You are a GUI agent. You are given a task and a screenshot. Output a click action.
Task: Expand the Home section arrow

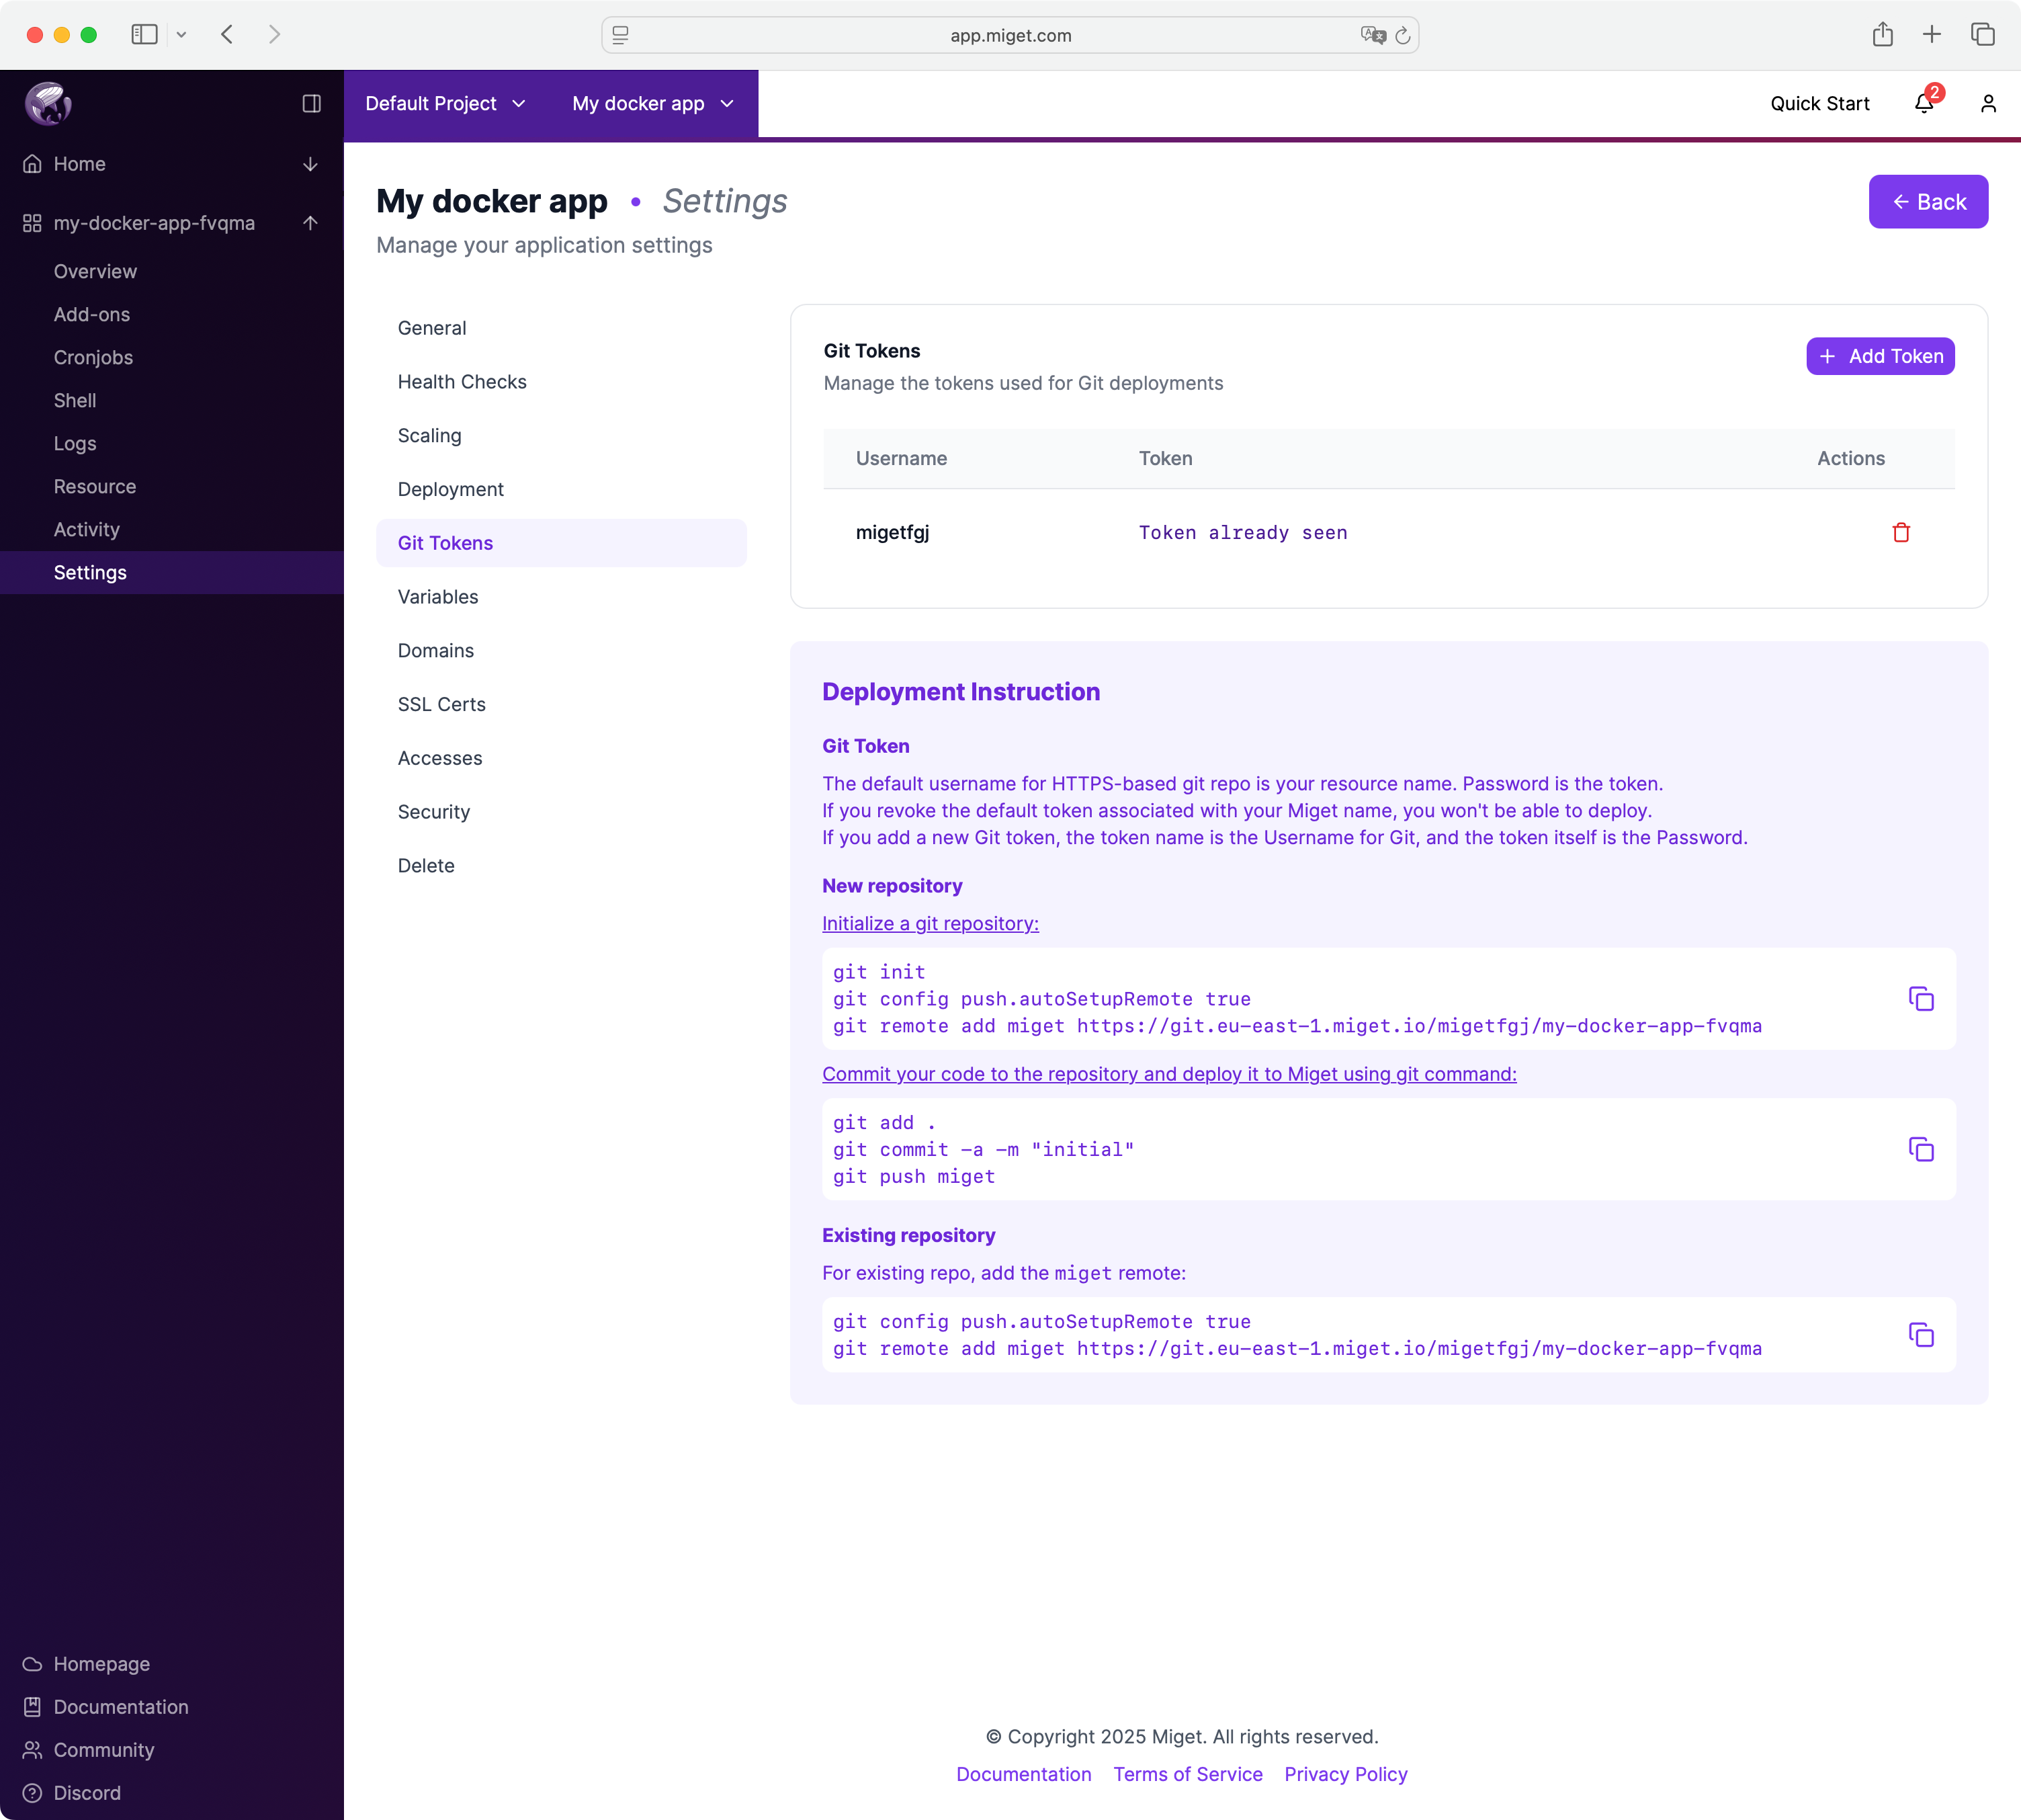pyautogui.click(x=311, y=164)
